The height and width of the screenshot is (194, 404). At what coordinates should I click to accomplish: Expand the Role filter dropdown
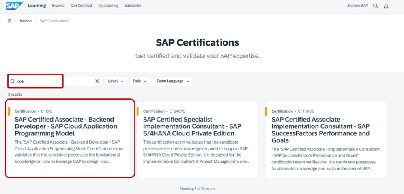coord(140,81)
